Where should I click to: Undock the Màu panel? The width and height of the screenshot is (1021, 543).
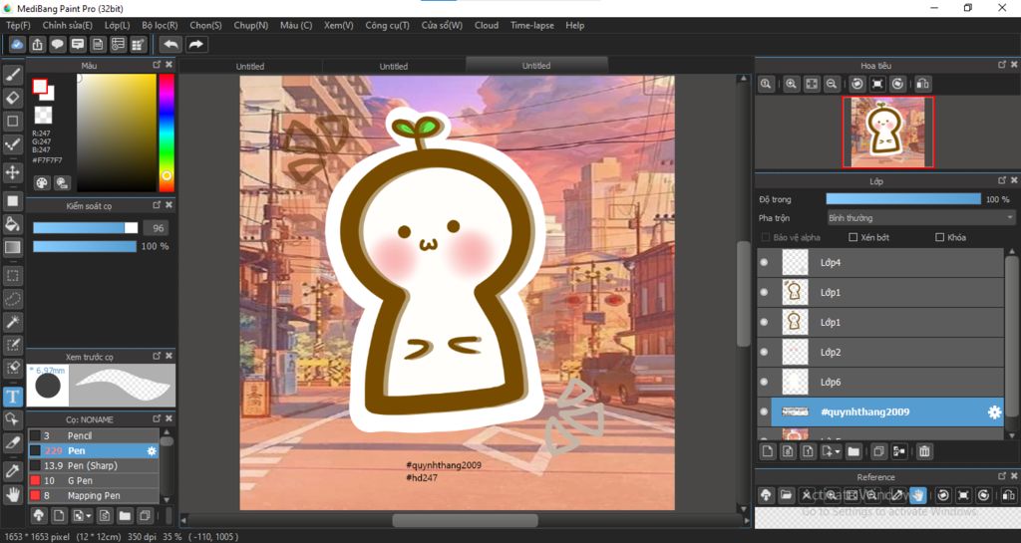click(x=157, y=65)
